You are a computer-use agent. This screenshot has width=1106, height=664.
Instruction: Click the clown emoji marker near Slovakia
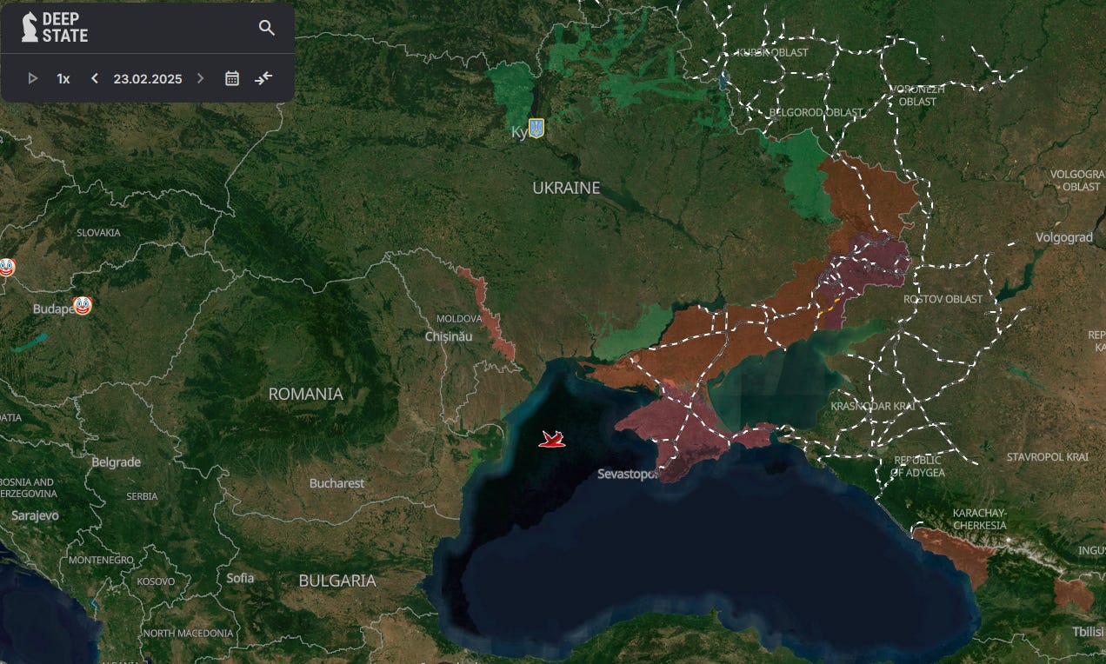(x=5, y=267)
